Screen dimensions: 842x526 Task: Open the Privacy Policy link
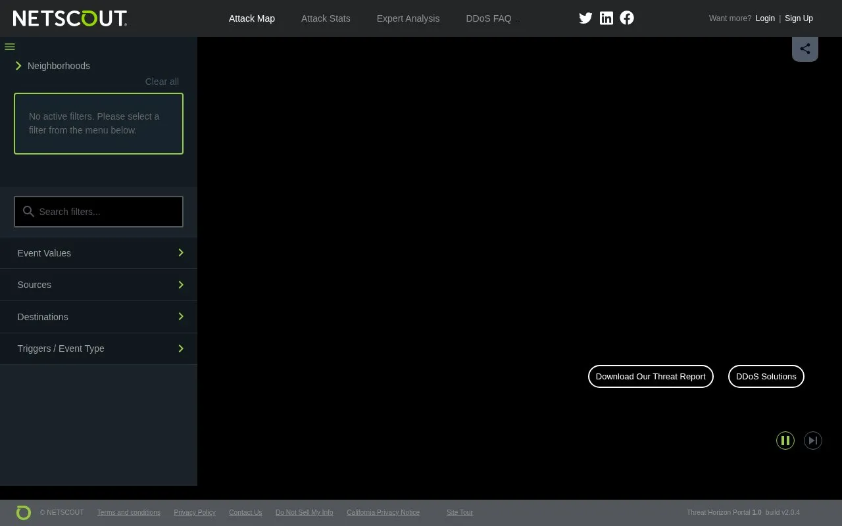pyautogui.click(x=195, y=513)
